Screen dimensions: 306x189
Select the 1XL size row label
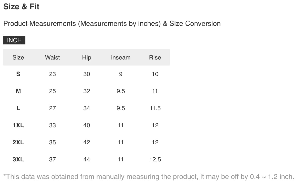[18, 125]
